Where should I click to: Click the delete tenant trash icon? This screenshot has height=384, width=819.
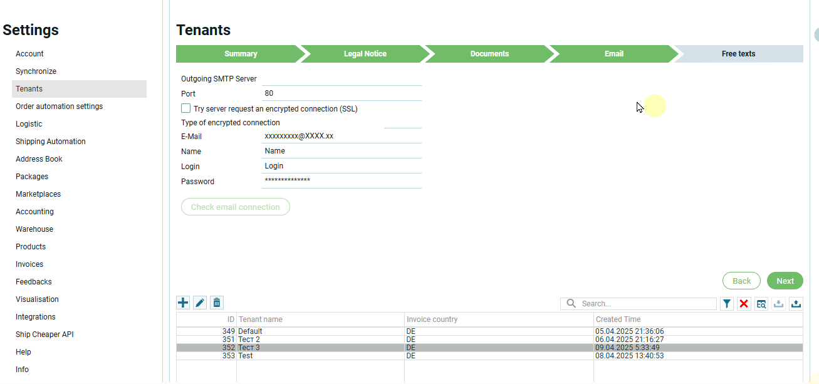(217, 303)
